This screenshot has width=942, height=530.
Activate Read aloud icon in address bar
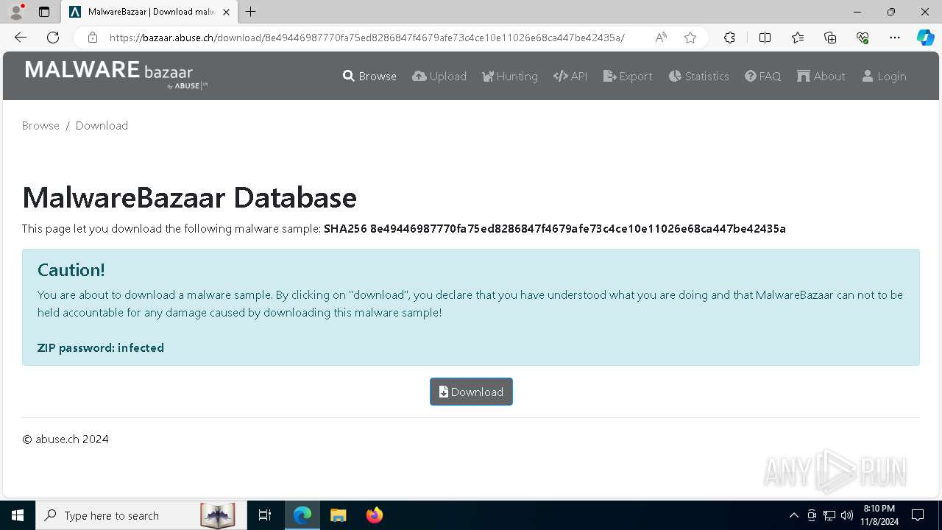click(x=661, y=38)
